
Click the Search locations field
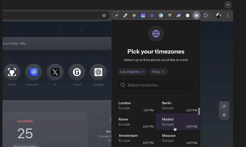click(x=156, y=85)
